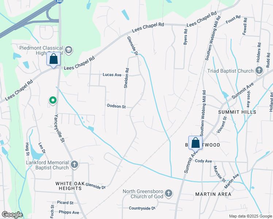Click the Triad Baptist Church label
The width and height of the screenshot is (273, 219).
[230, 71]
